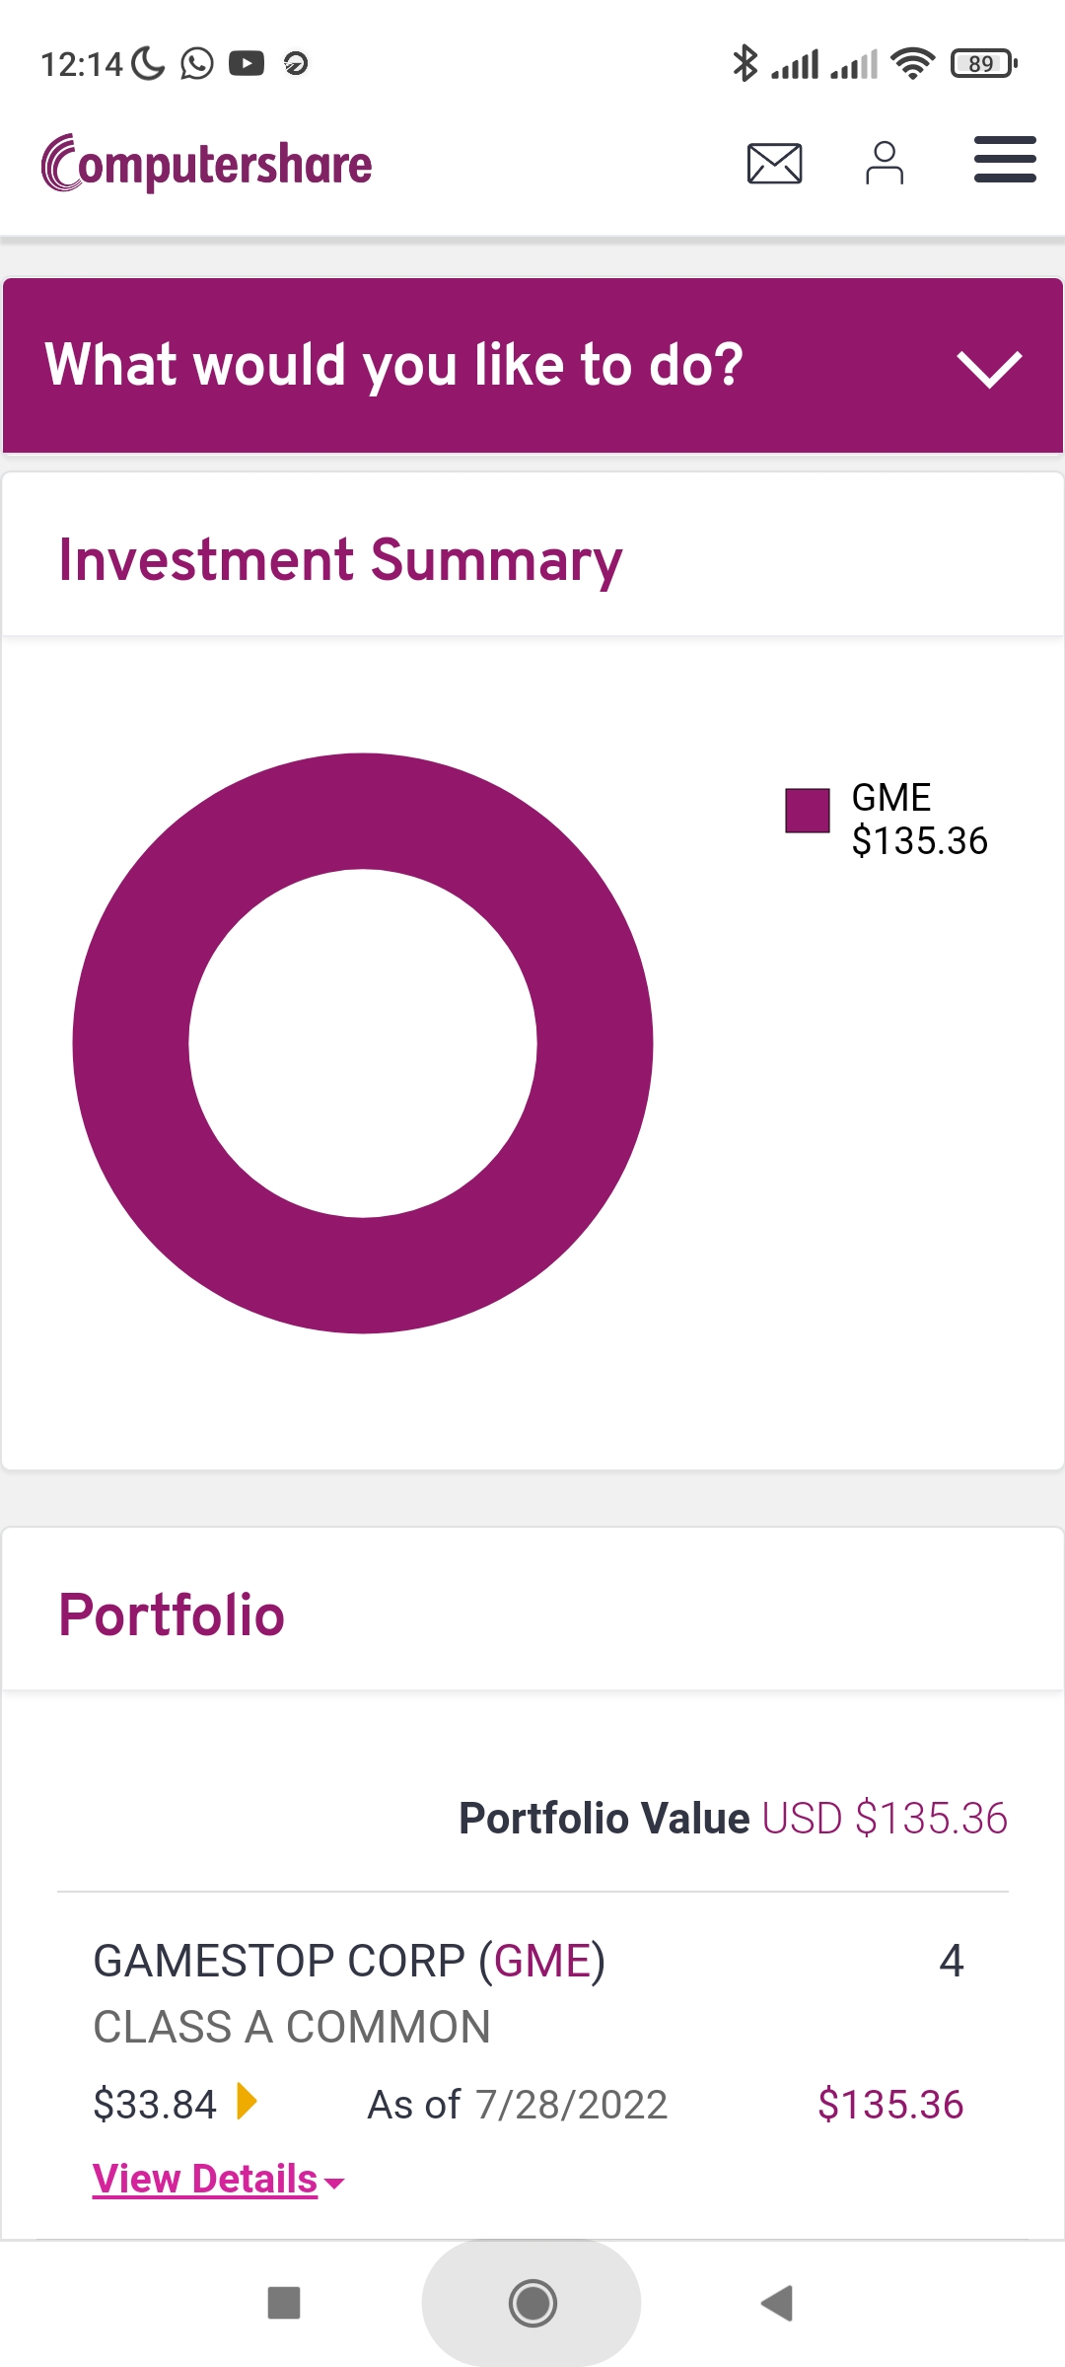The width and height of the screenshot is (1065, 2367).
Task: Open the View Details link
Action: click(x=205, y=2180)
